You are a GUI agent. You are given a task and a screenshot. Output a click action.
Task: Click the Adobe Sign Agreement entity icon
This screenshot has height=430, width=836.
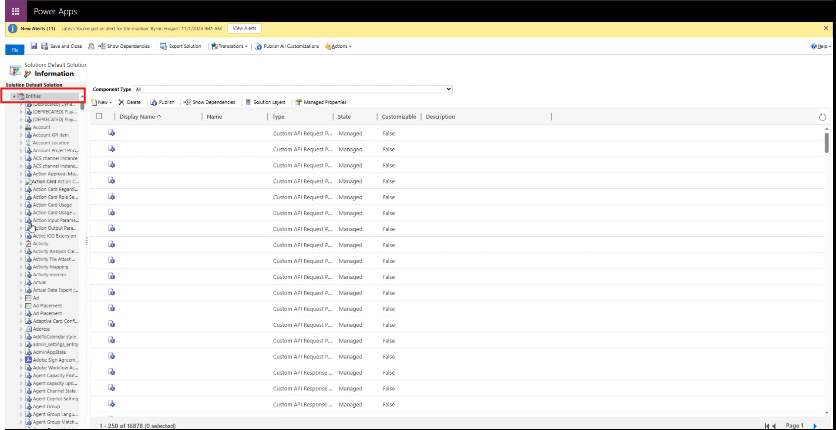pyautogui.click(x=28, y=360)
